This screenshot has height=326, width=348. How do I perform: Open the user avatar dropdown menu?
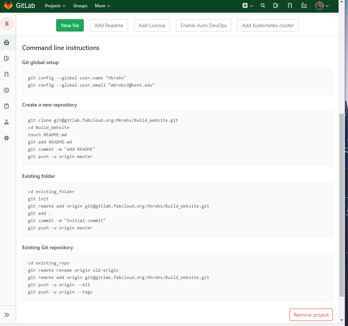coord(322,6)
